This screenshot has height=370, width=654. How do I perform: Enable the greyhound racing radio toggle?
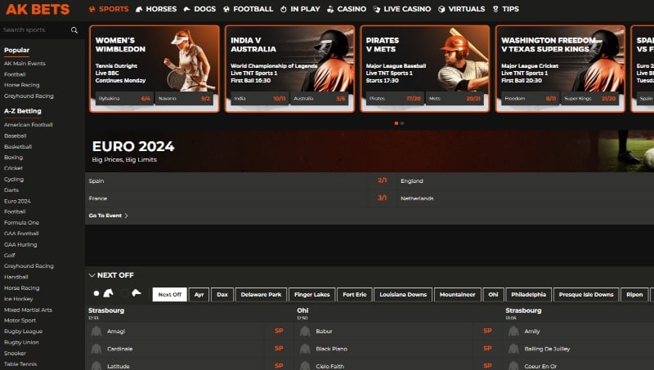click(x=124, y=293)
